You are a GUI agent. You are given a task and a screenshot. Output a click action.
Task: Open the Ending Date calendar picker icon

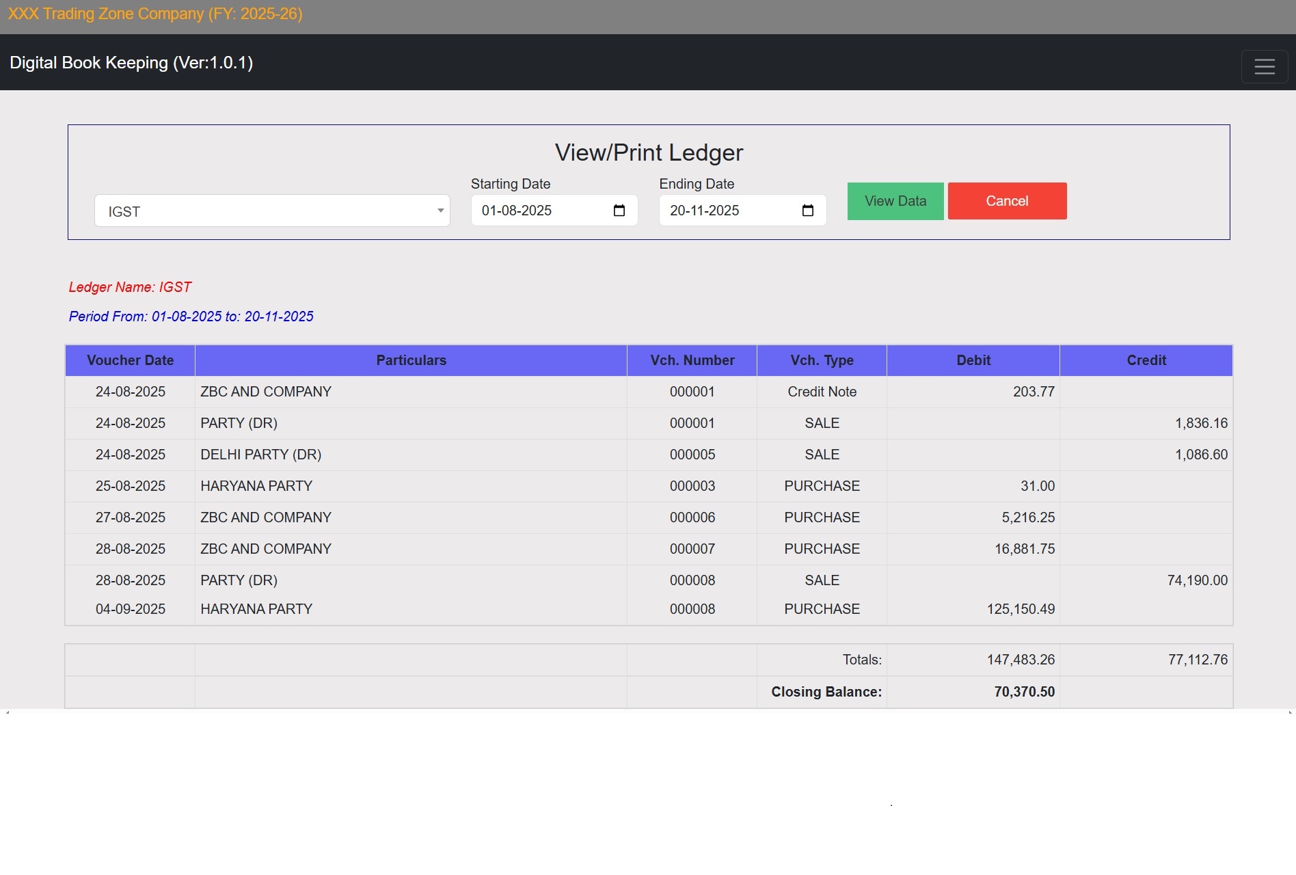807,211
